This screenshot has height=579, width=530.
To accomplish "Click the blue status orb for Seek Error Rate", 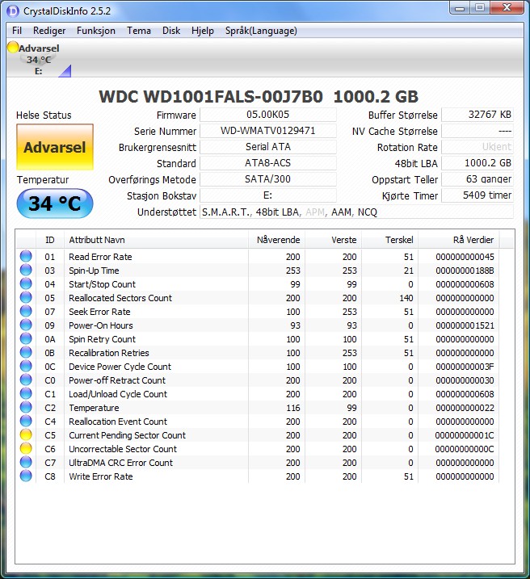I will (x=26, y=311).
